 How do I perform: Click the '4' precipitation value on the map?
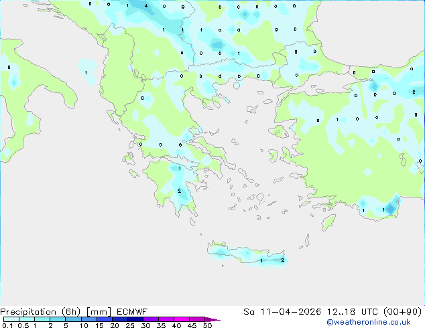click(x=146, y=5)
